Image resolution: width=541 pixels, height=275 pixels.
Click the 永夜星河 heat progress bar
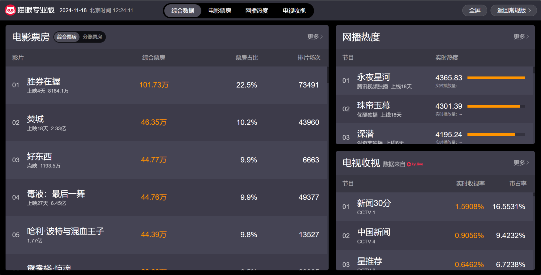[496, 78]
